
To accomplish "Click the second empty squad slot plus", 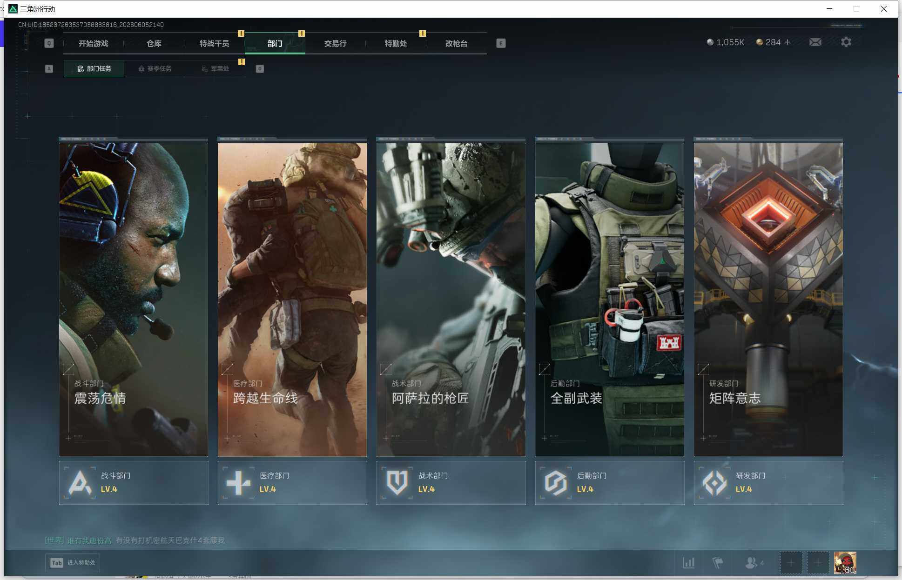I will coord(818,563).
